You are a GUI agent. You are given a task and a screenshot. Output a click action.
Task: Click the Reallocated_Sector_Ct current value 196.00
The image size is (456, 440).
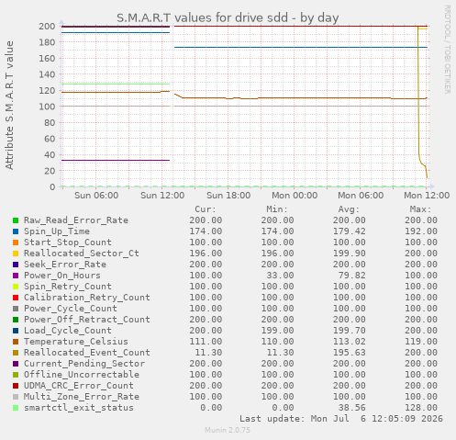(206, 254)
